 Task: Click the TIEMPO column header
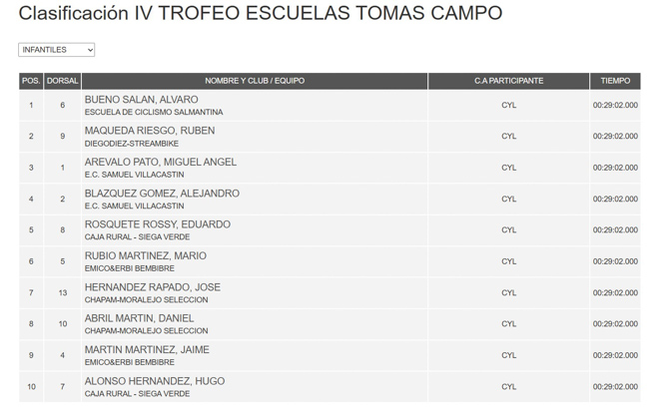(x=615, y=81)
